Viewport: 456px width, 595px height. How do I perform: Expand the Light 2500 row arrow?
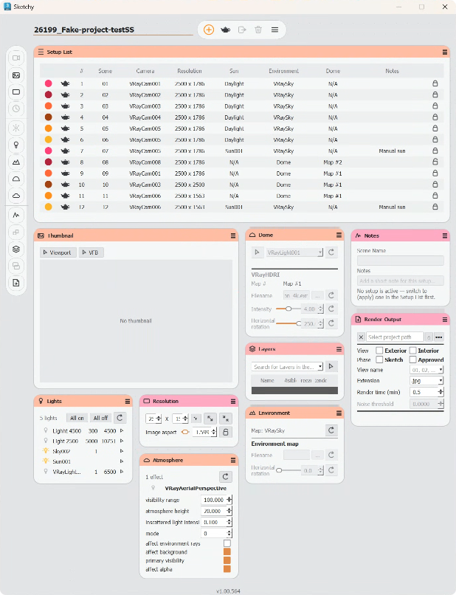point(122,441)
